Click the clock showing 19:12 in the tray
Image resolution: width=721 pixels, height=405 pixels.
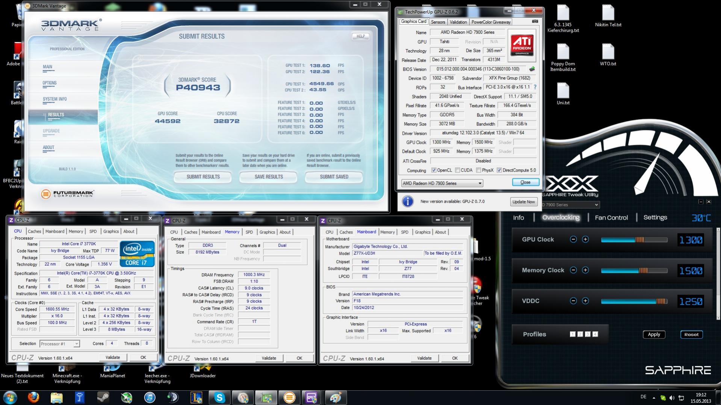(701, 395)
